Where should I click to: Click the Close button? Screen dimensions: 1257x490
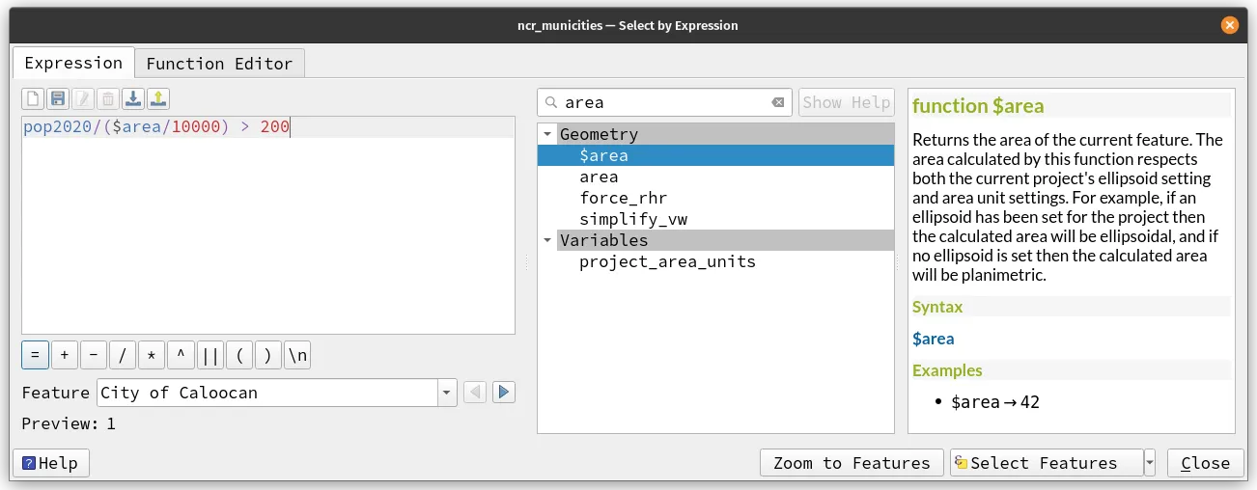[1205, 463]
